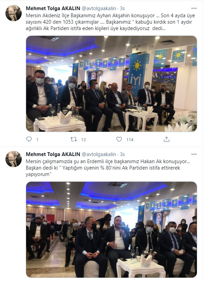Open more options menu of second tweet
The height and width of the screenshot is (281, 204).
(194, 154)
